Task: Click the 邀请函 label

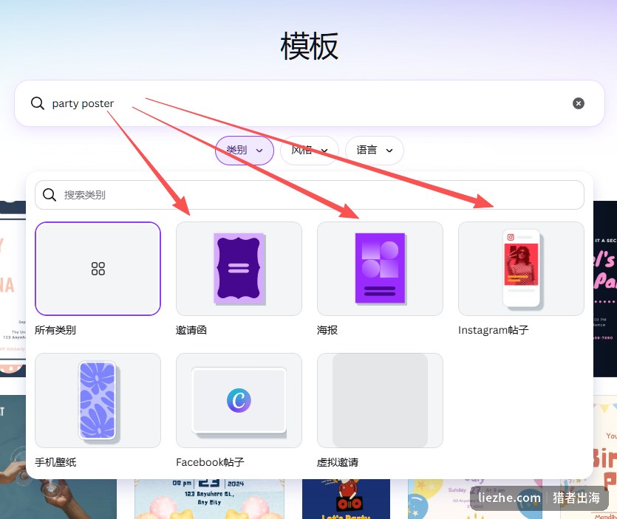Action: [x=191, y=330]
